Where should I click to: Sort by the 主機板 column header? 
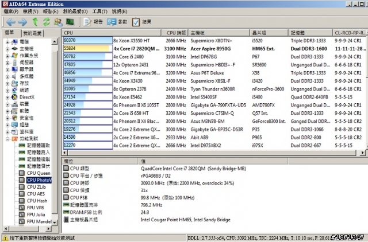218,33
